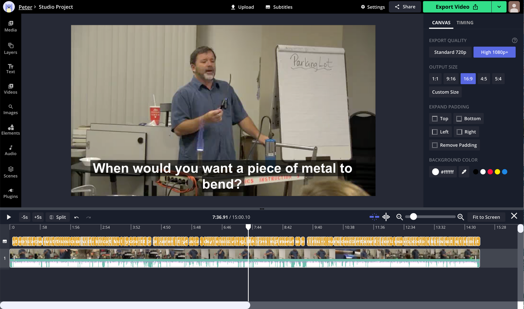
Task: Open the Subtitles menu
Action: [x=279, y=7]
